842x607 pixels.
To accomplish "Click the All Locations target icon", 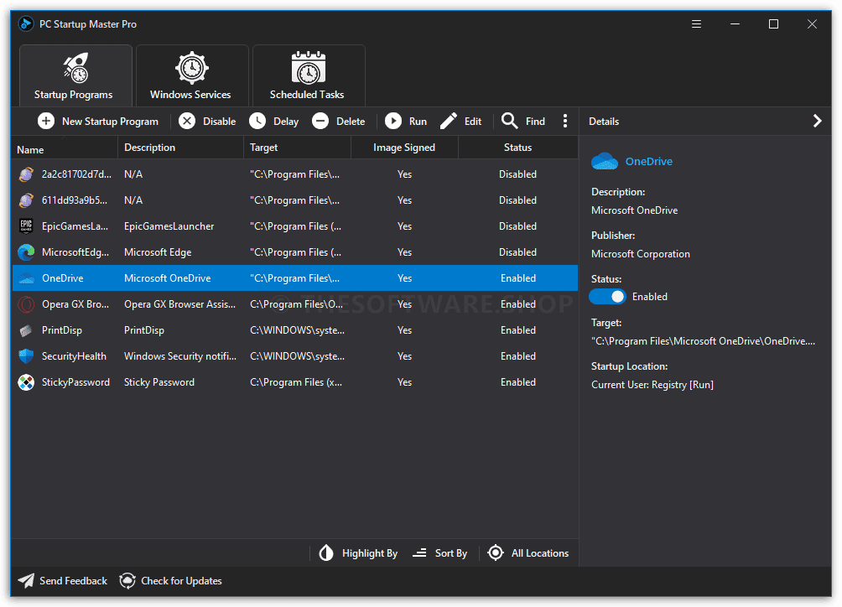I will pyautogui.click(x=496, y=553).
